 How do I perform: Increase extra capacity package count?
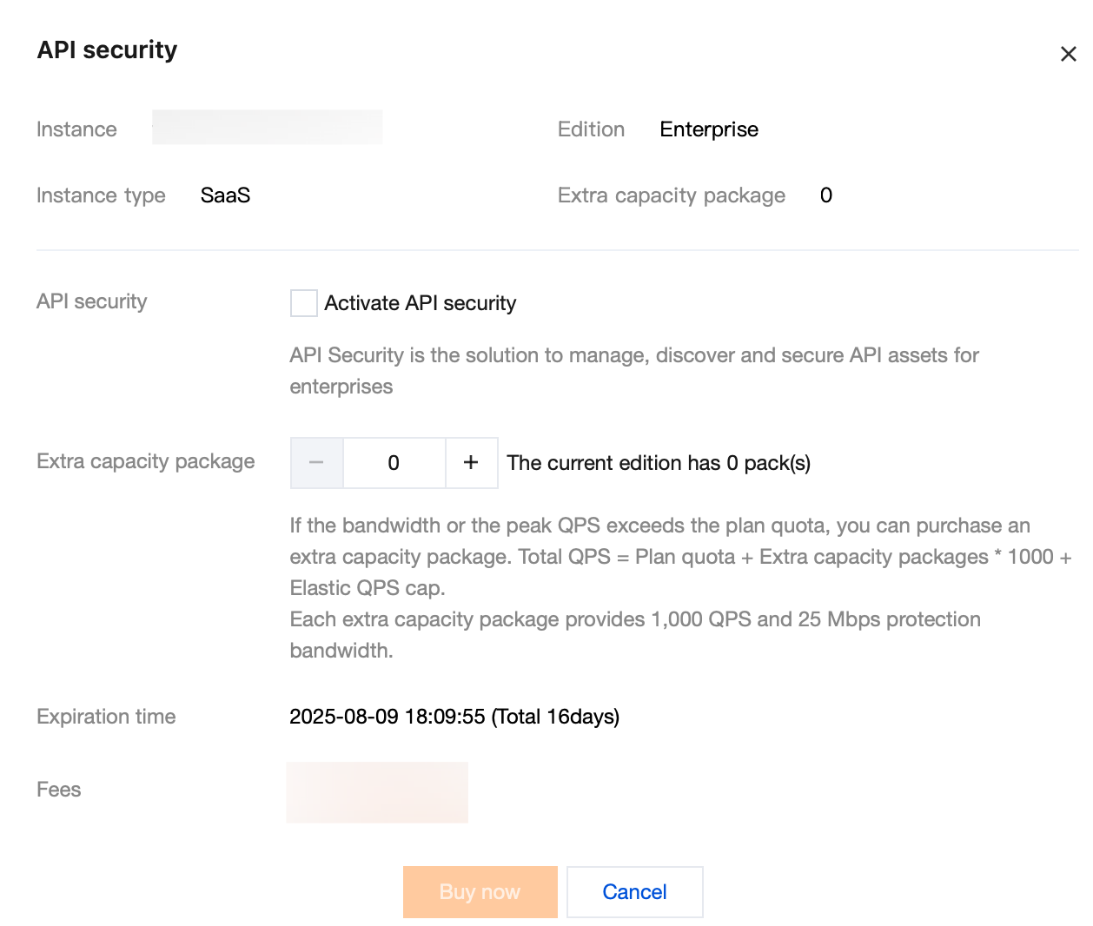pos(471,463)
